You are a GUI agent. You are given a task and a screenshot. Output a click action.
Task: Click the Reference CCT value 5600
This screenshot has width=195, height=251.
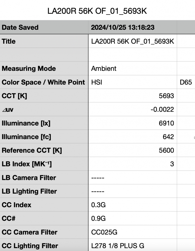click(x=133, y=150)
